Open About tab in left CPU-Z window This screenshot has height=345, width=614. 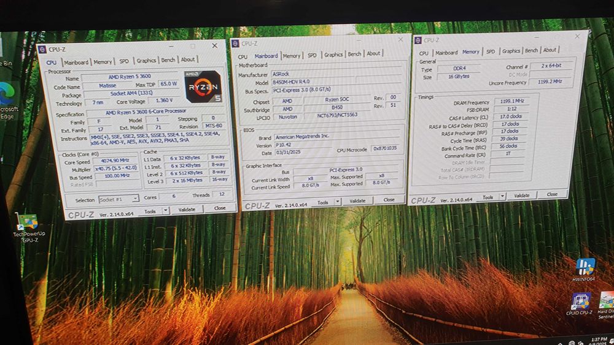(187, 59)
